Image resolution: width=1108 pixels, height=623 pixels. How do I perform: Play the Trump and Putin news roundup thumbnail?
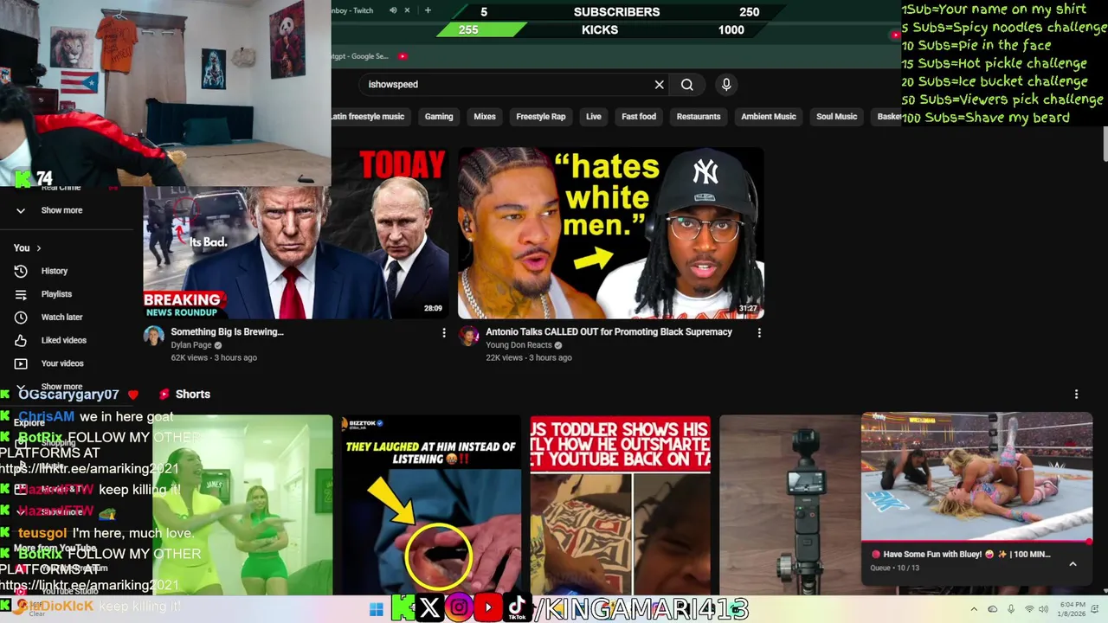[x=296, y=234]
